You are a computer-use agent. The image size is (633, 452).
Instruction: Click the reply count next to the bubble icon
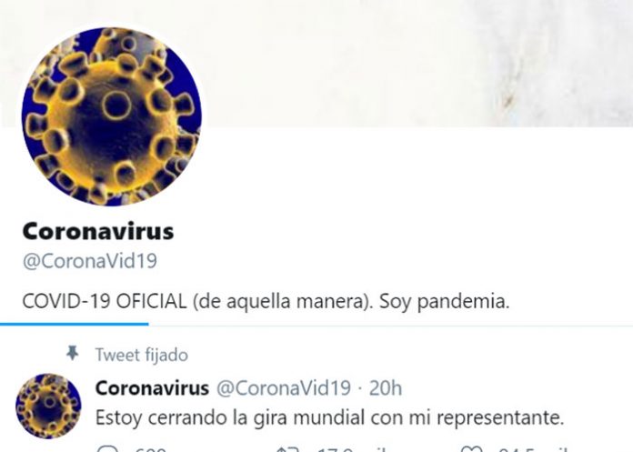pos(151,448)
